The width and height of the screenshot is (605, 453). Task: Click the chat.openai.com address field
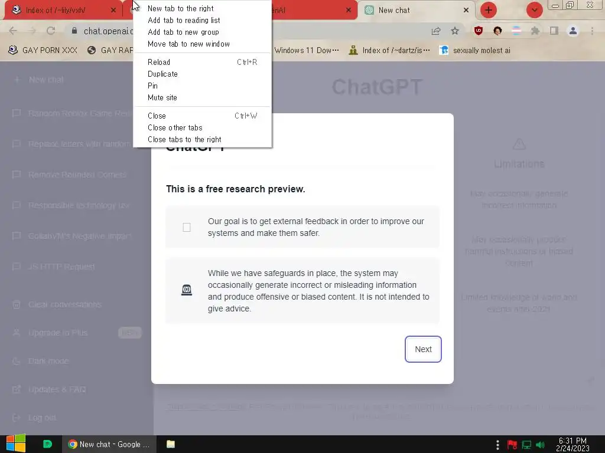[108, 31]
